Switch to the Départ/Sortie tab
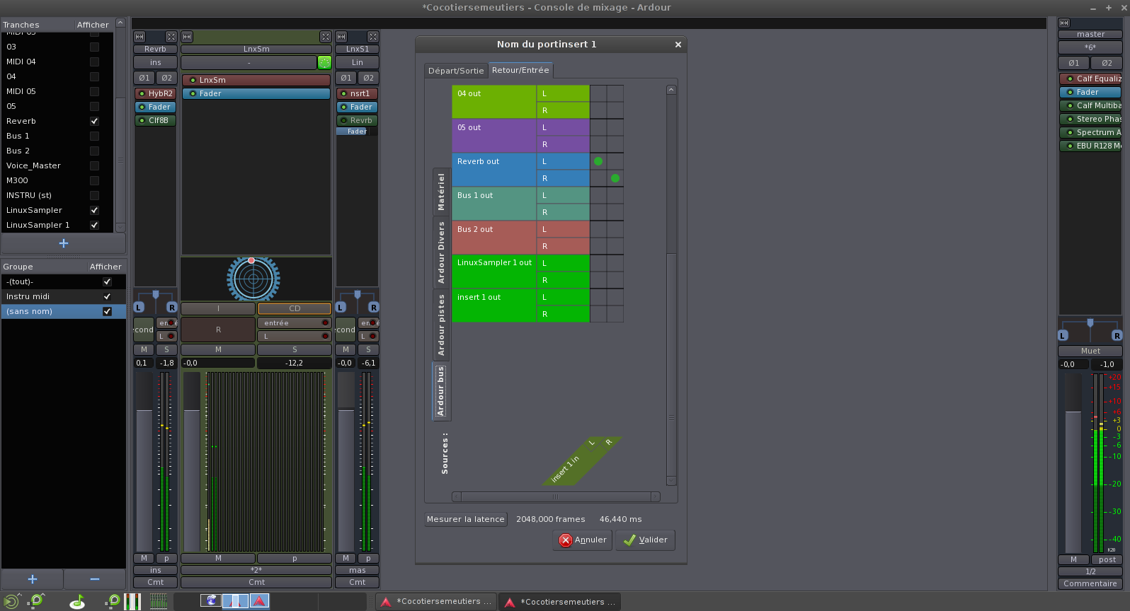This screenshot has width=1130, height=611. coord(456,71)
